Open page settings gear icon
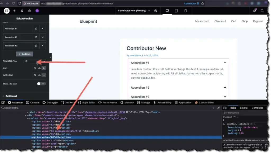The image size is (271, 153). [x=156, y=11]
